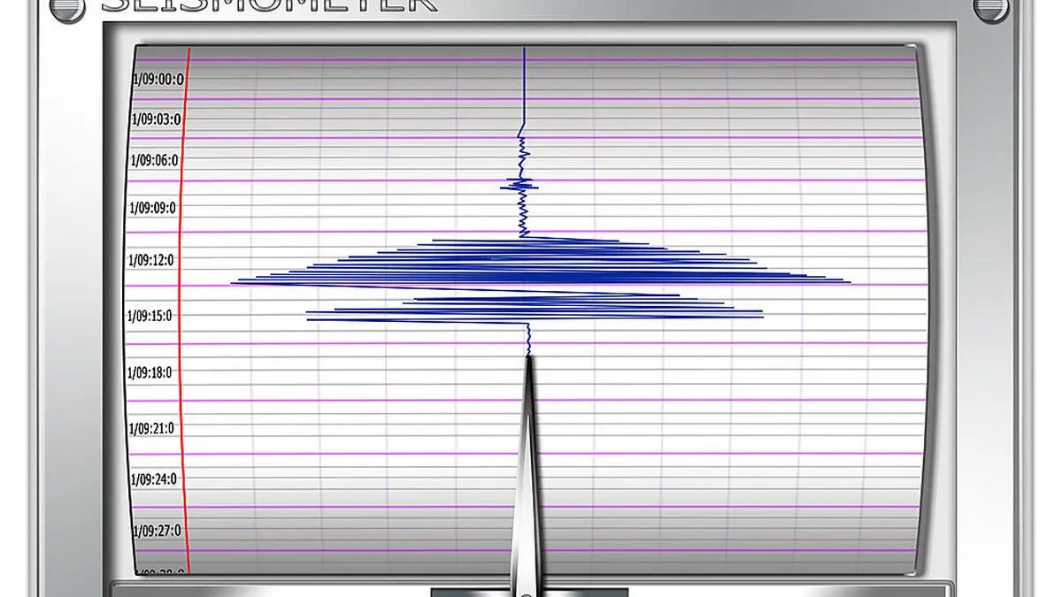Click the top-right corner screw
Viewport: 1062px width, 597px height.
point(992,8)
